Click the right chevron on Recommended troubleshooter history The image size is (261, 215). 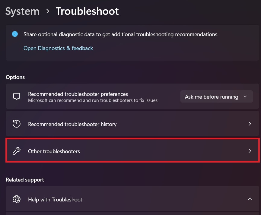(x=250, y=124)
